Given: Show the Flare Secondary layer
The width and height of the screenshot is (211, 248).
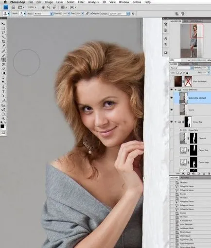Looking at the screenshot, I should 172,81.
